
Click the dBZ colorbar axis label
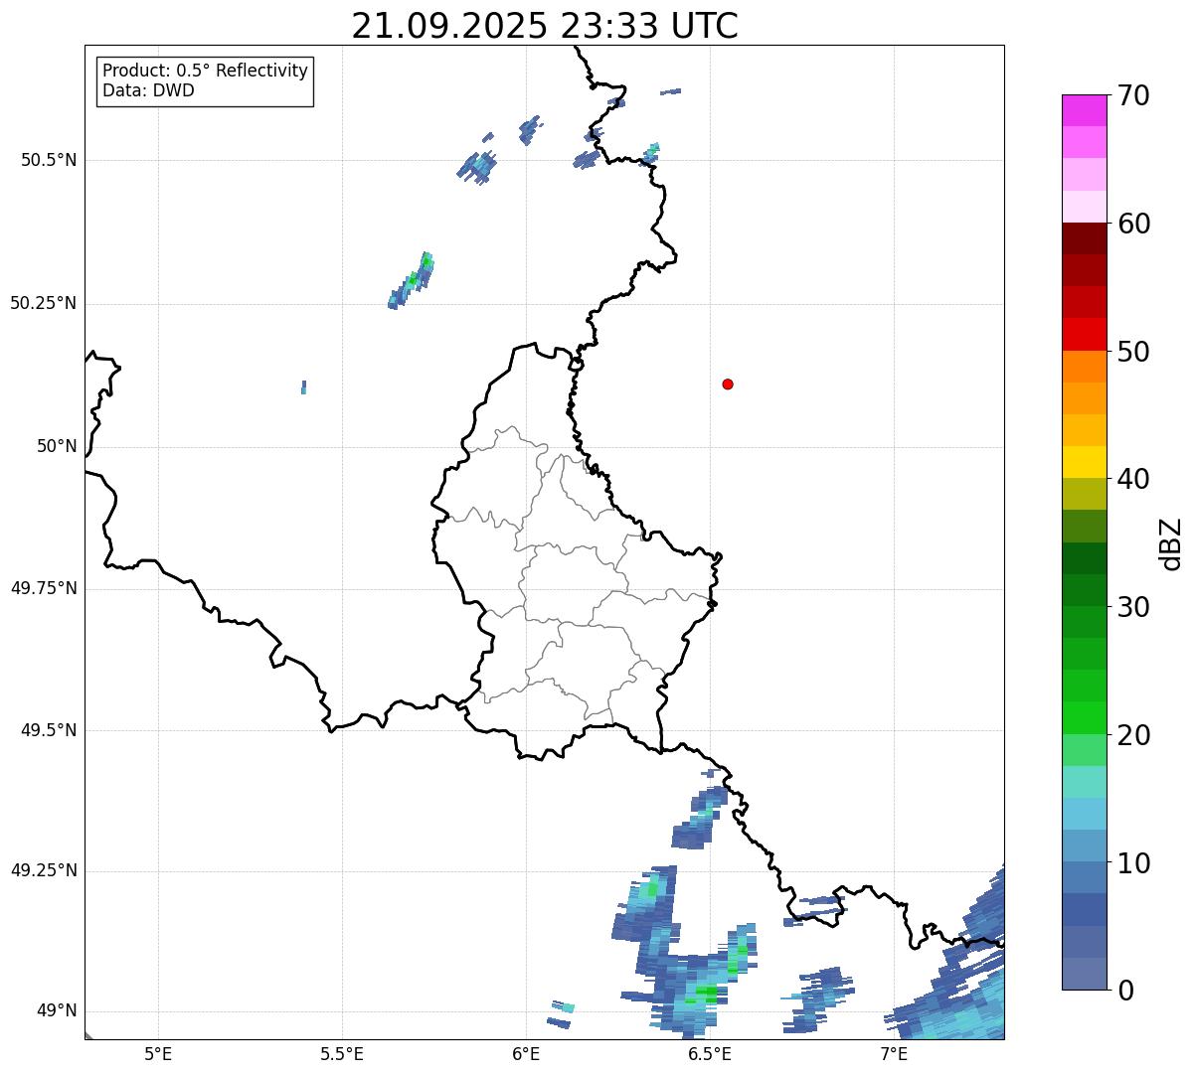tap(1171, 542)
